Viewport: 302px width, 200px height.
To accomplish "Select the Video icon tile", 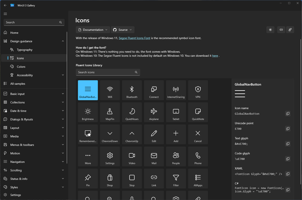I will pos(132,156).
